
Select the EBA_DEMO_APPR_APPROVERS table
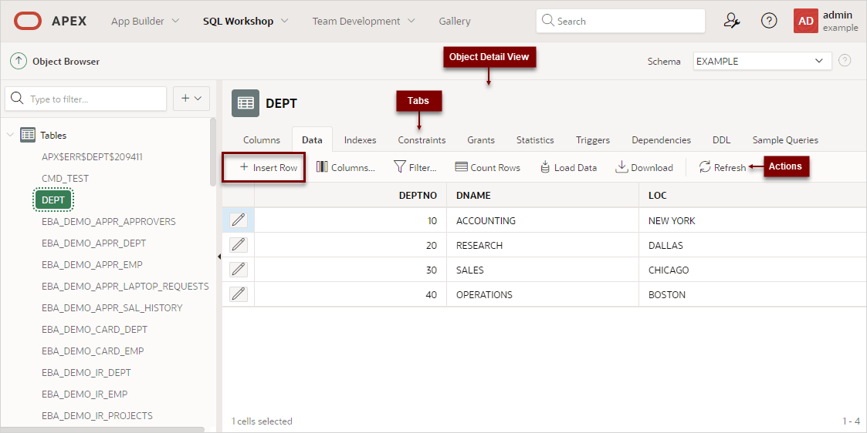[x=109, y=221]
